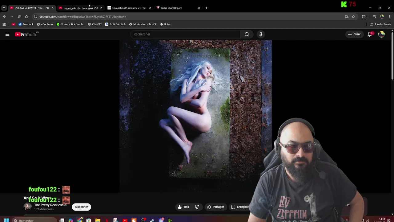Open The Pretty Reckless channel avatar
This screenshot has height=222, width=394.
pos(28,207)
